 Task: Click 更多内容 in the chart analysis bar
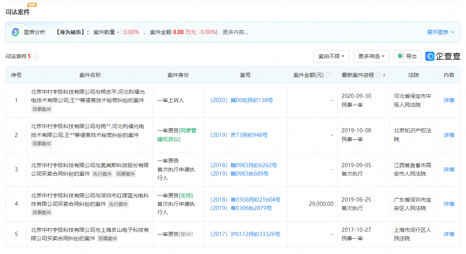click(235, 32)
